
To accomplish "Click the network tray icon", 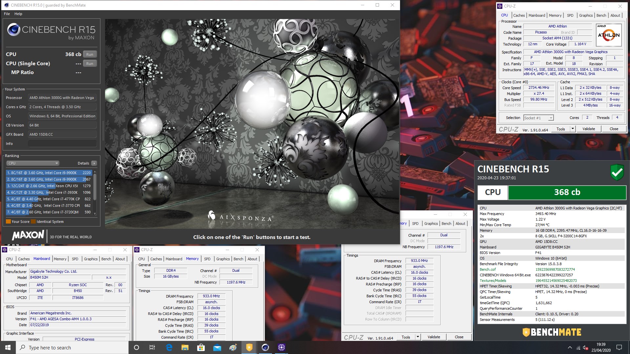I will pyautogui.click(x=578, y=347).
